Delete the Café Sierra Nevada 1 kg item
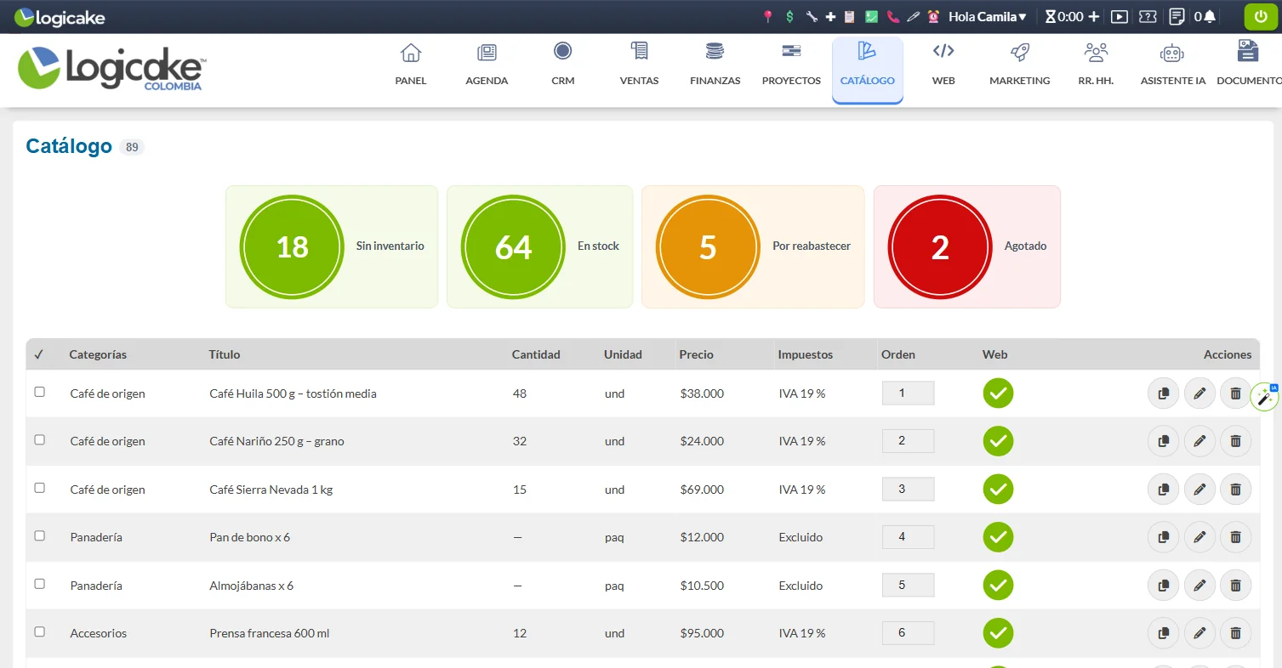1282x668 pixels. pos(1235,490)
